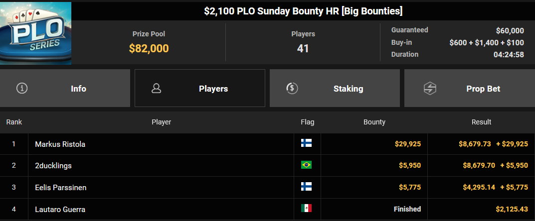Screen dimensions: 535x221
Task: Click Eelis Parssinen's player name
Action: [61, 188]
